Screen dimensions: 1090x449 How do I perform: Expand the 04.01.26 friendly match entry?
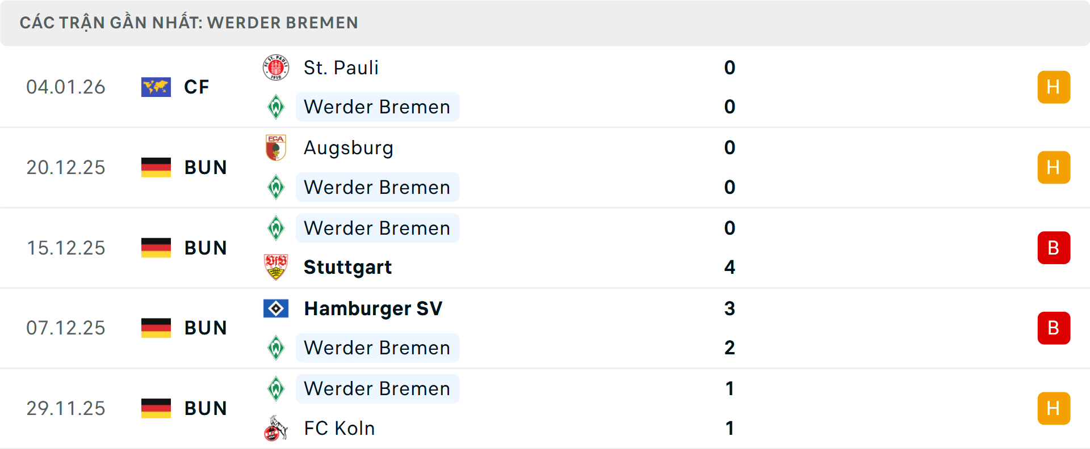[x=545, y=87]
